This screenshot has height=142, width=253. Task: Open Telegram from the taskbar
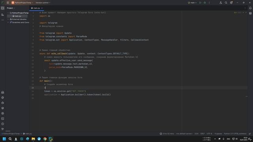pos(39,139)
